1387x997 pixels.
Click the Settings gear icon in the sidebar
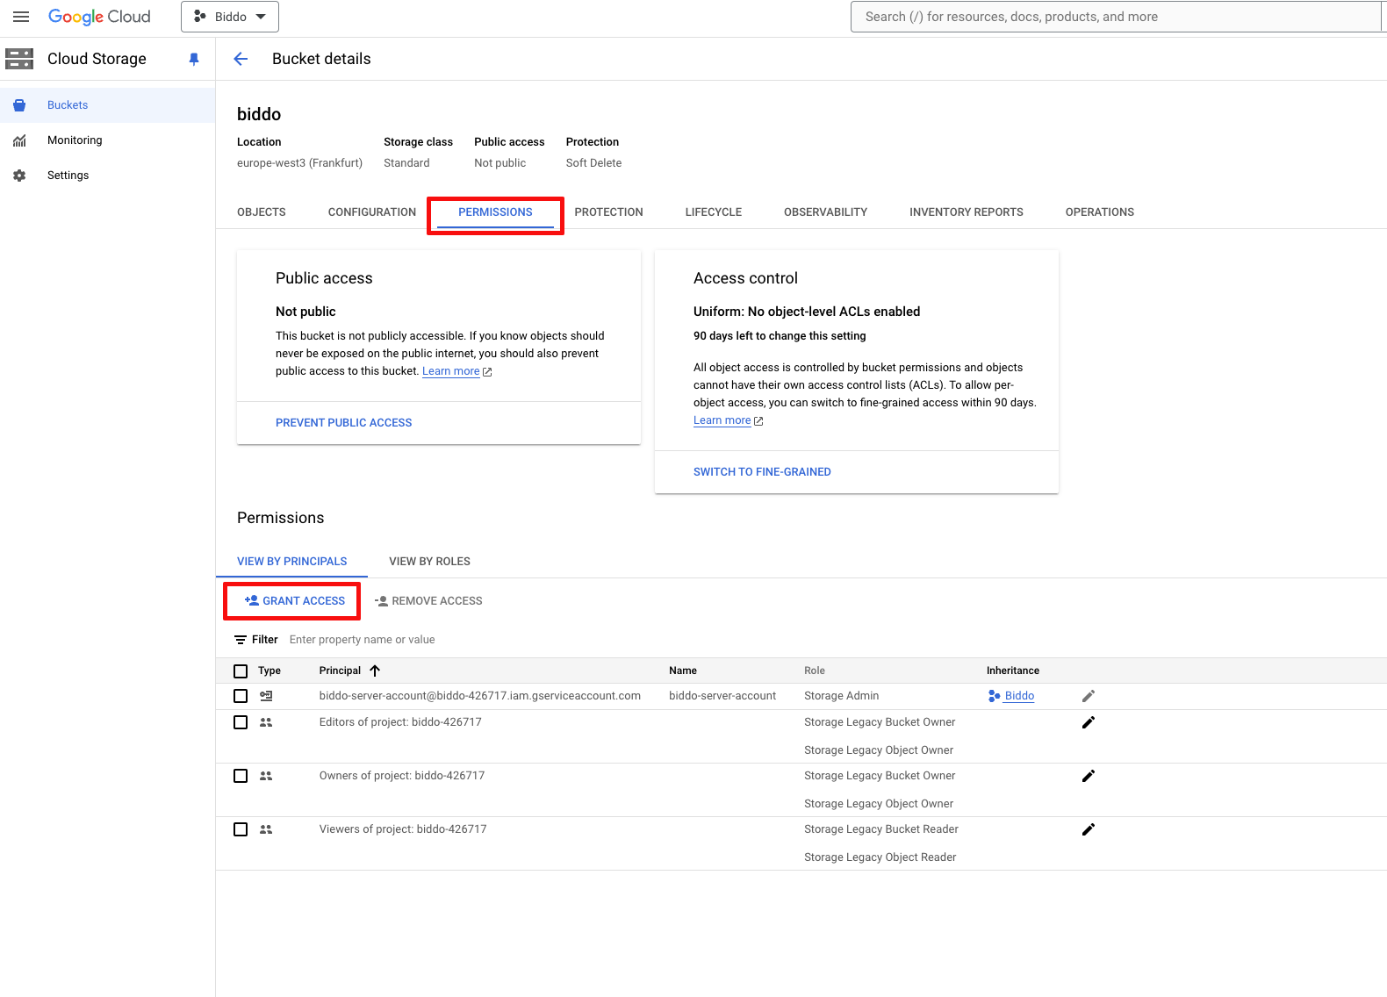(19, 176)
